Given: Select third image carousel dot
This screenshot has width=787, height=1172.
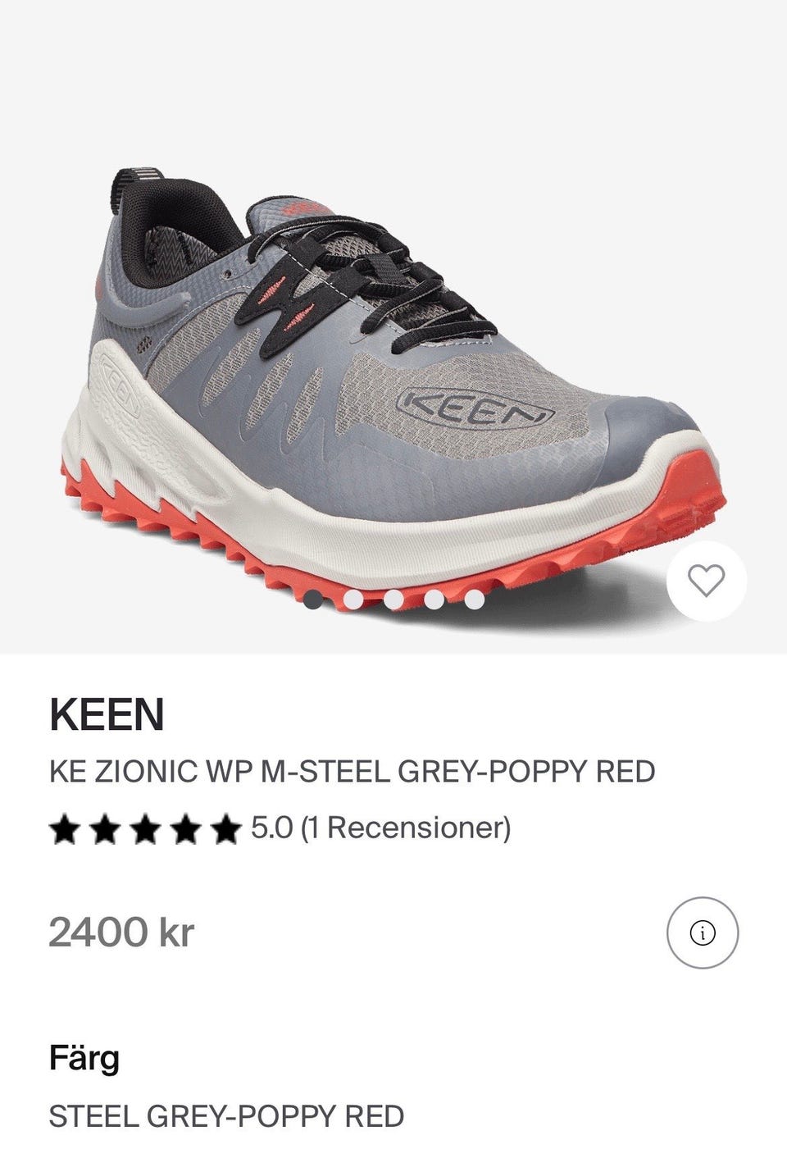Looking at the screenshot, I should (x=393, y=600).
